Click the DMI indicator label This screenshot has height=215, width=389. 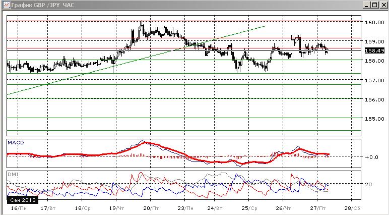(x=13, y=175)
